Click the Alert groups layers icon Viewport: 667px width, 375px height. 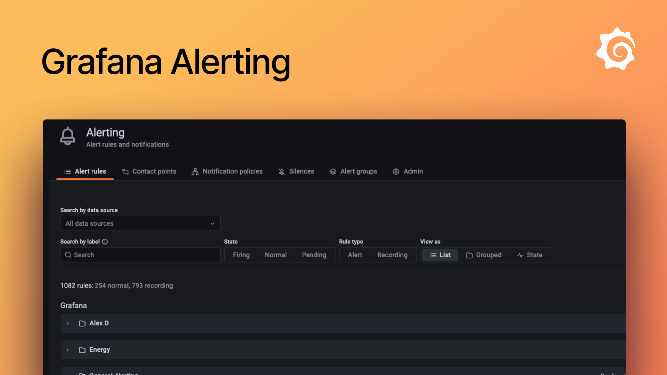point(333,171)
